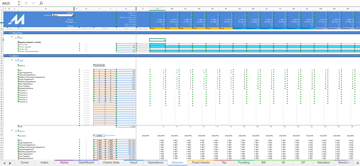Switch to the Index sheet tab

45,163
